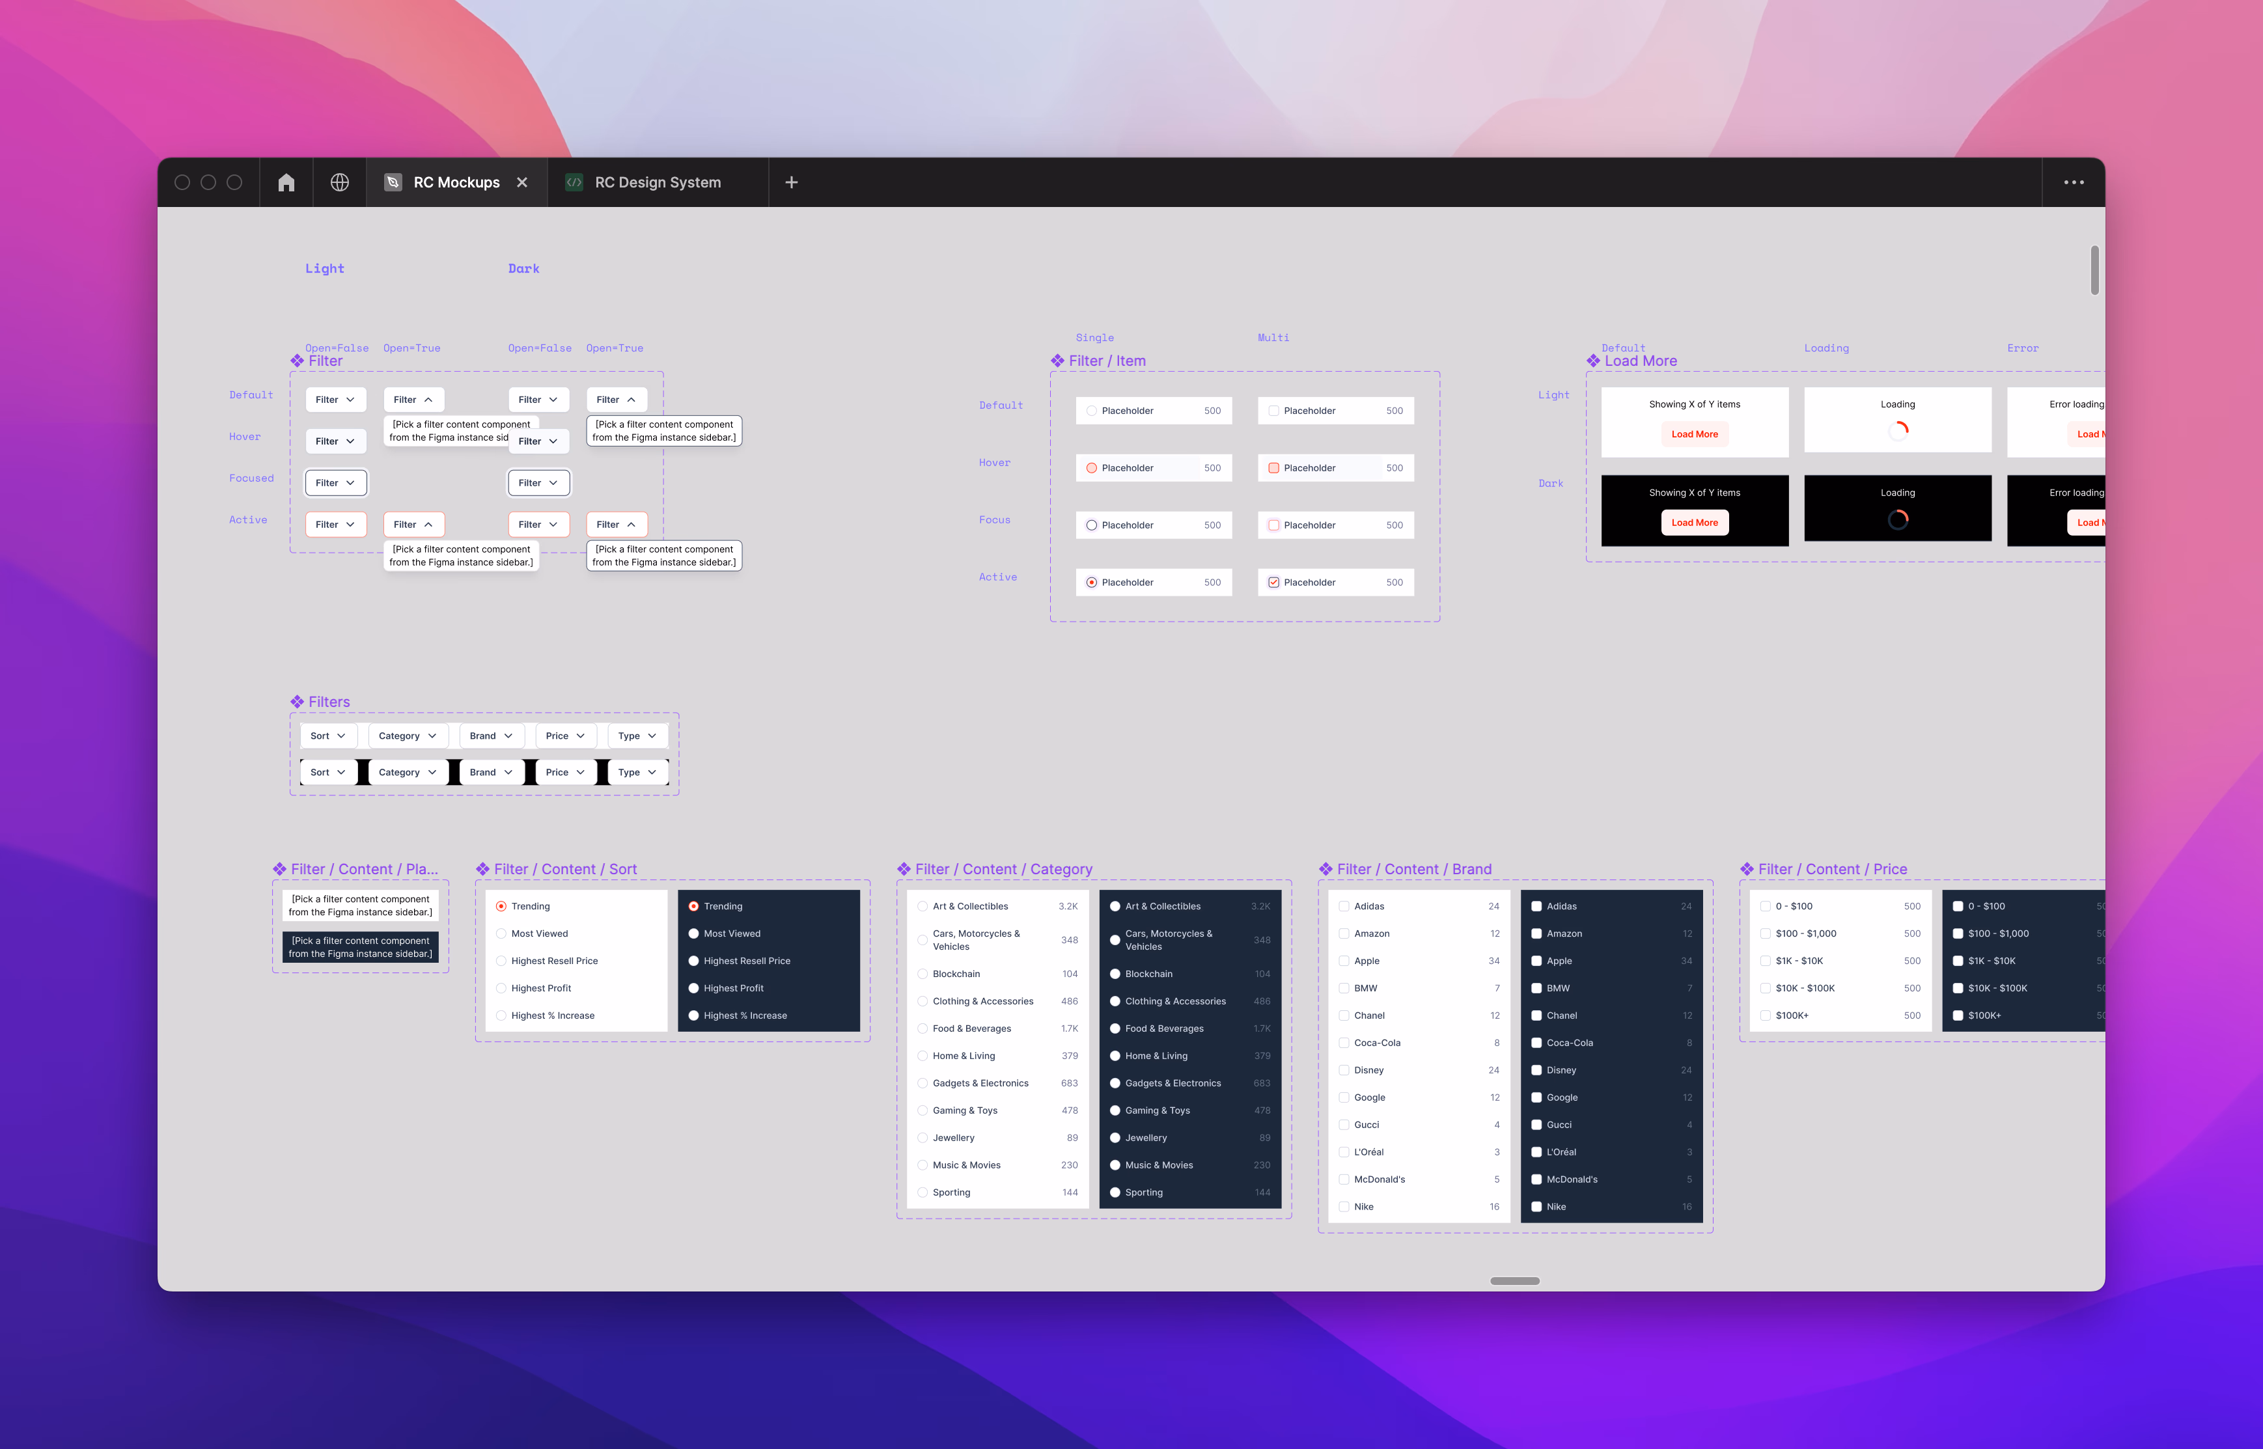The height and width of the screenshot is (1449, 2263).
Task: Click the leaf icon on the RC Mockups tab
Action: [x=393, y=182]
